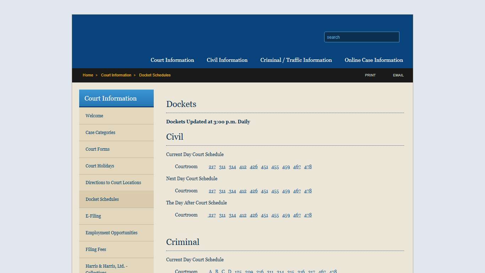
Task: Open the Online Case Information menu
Action: pos(374,60)
